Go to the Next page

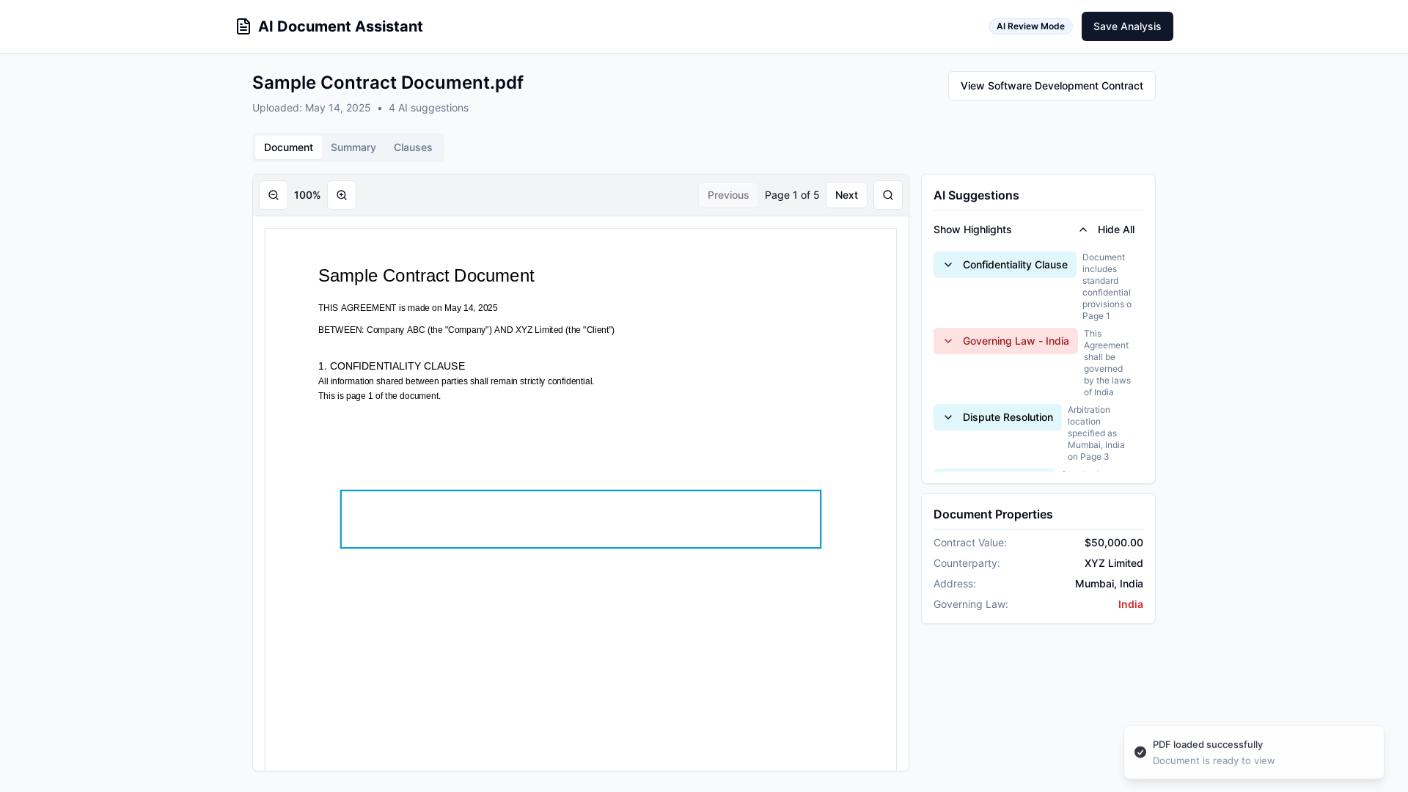point(846,195)
